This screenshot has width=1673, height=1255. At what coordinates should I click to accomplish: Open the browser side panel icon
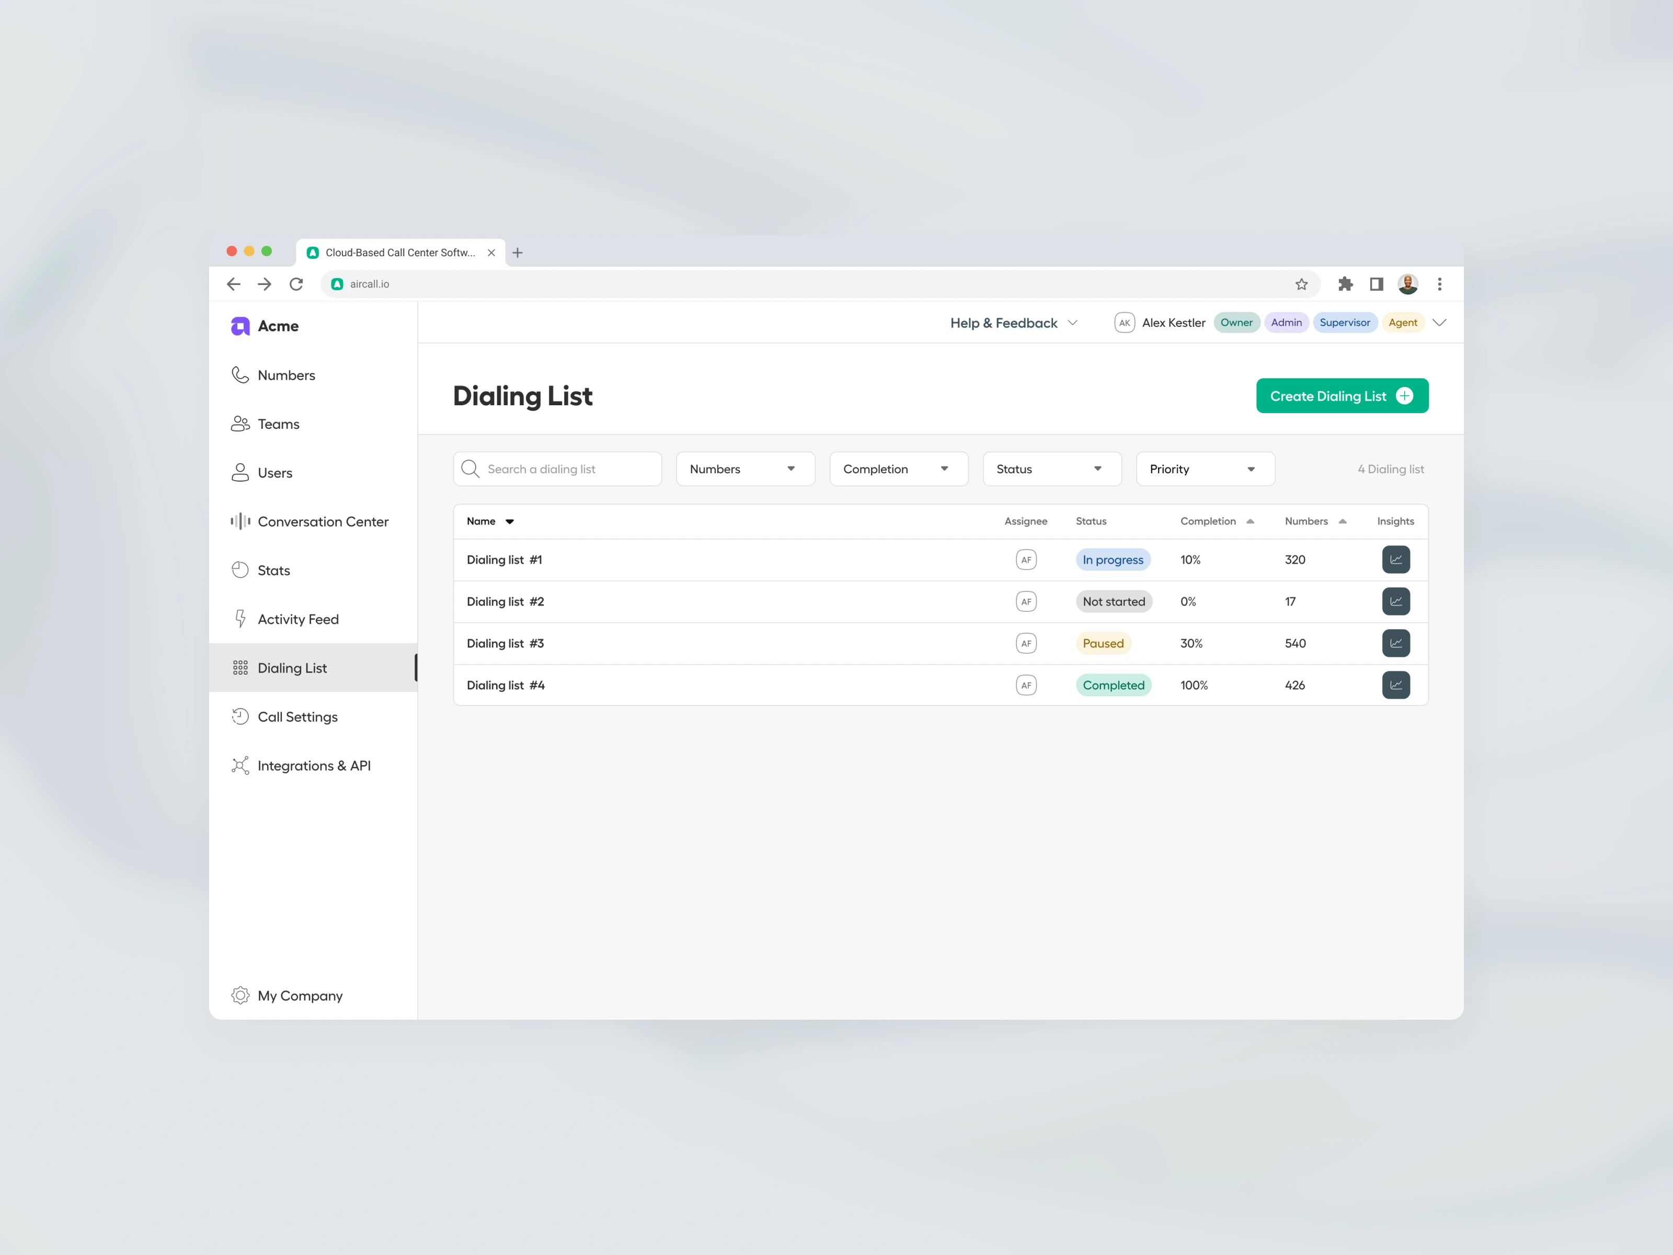(x=1376, y=284)
